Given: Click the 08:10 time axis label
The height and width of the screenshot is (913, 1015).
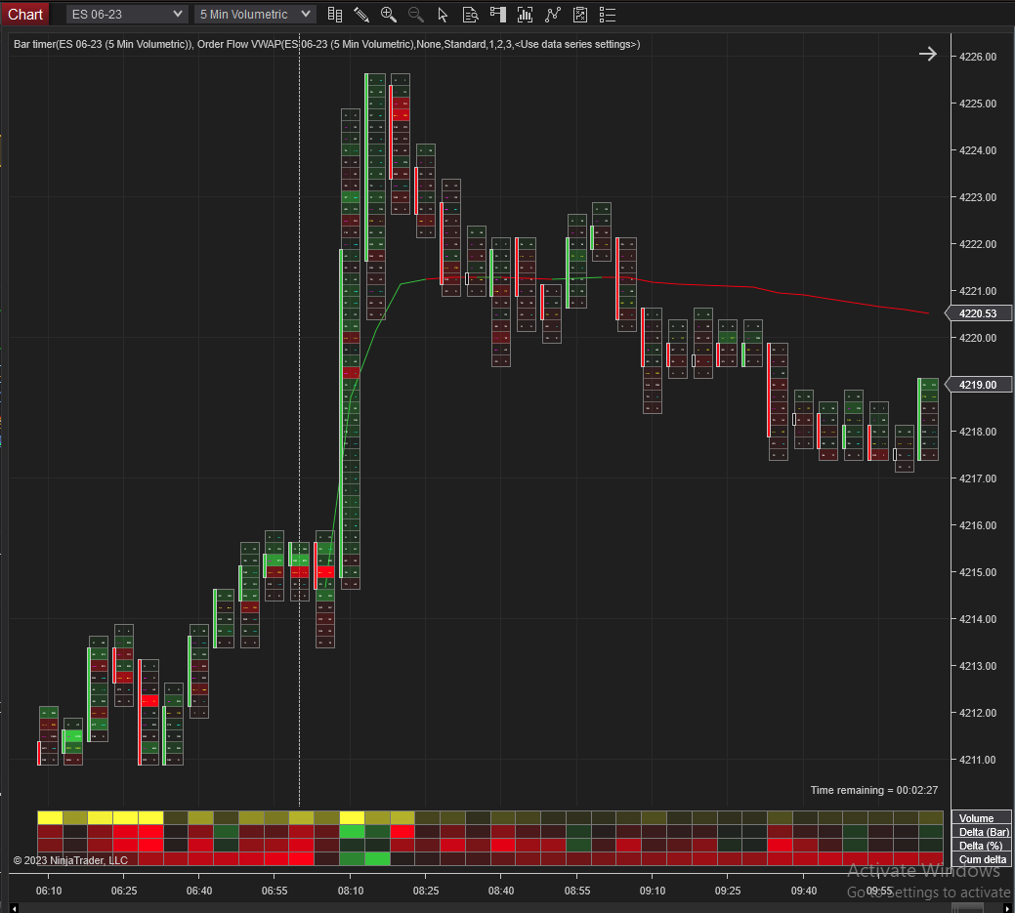Looking at the screenshot, I should 350,891.
